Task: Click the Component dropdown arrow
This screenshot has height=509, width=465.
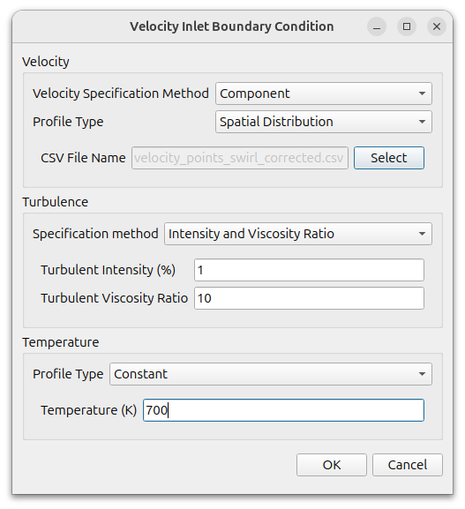Action: pyautogui.click(x=422, y=94)
